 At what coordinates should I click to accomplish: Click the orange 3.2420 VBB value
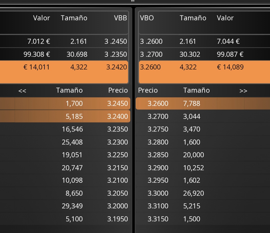coord(116,67)
